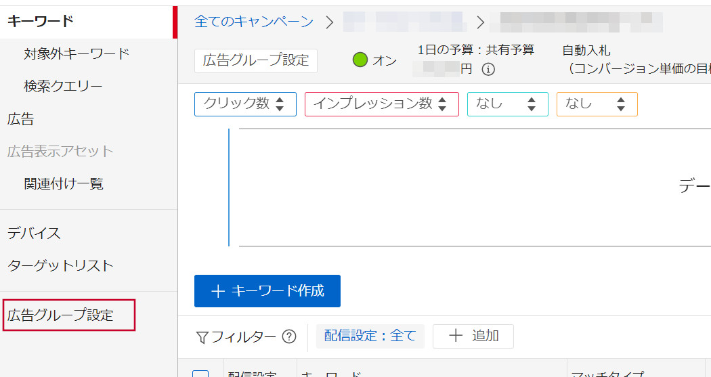Click the 追加 filter button

473,336
